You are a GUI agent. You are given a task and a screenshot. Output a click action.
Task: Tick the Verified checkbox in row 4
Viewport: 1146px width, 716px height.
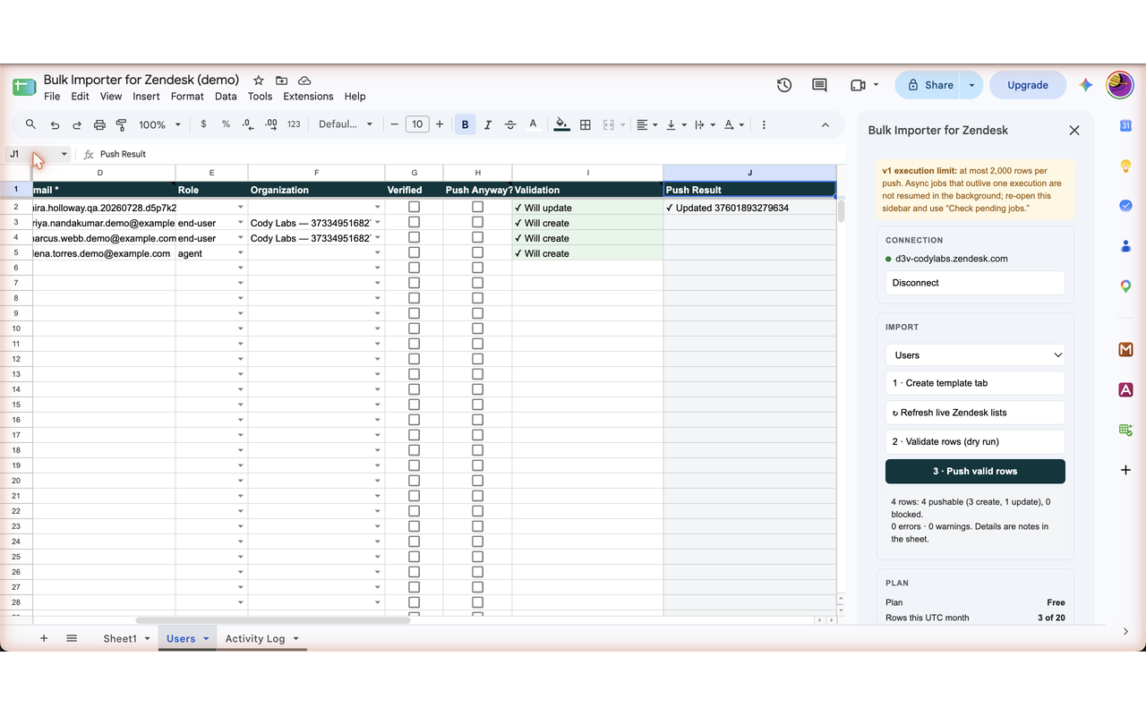point(414,237)
